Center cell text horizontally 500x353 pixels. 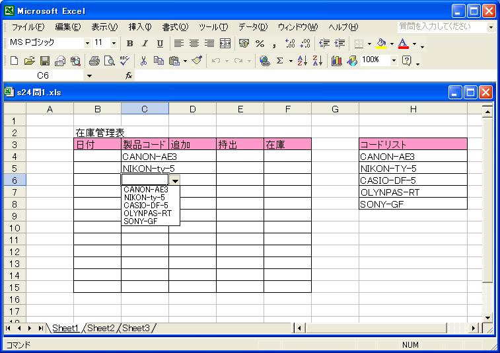click(194, 44)
